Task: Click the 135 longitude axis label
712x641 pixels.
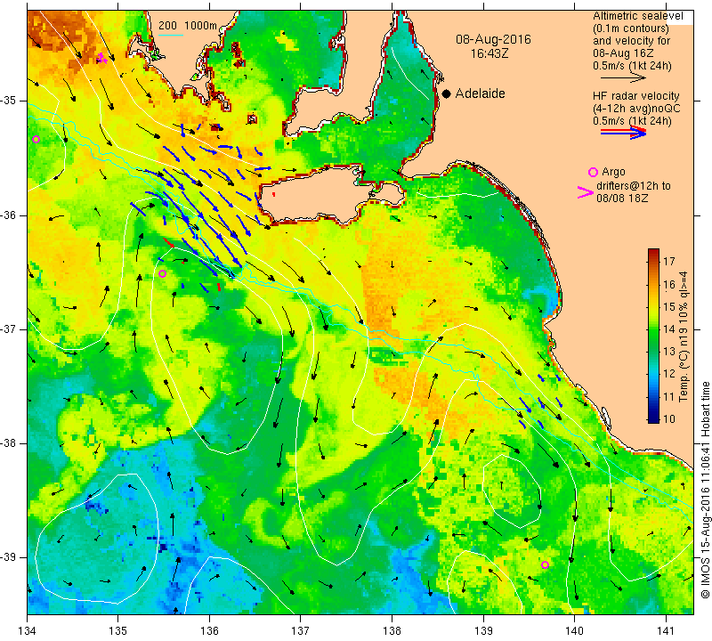Action: pos(118,630)
